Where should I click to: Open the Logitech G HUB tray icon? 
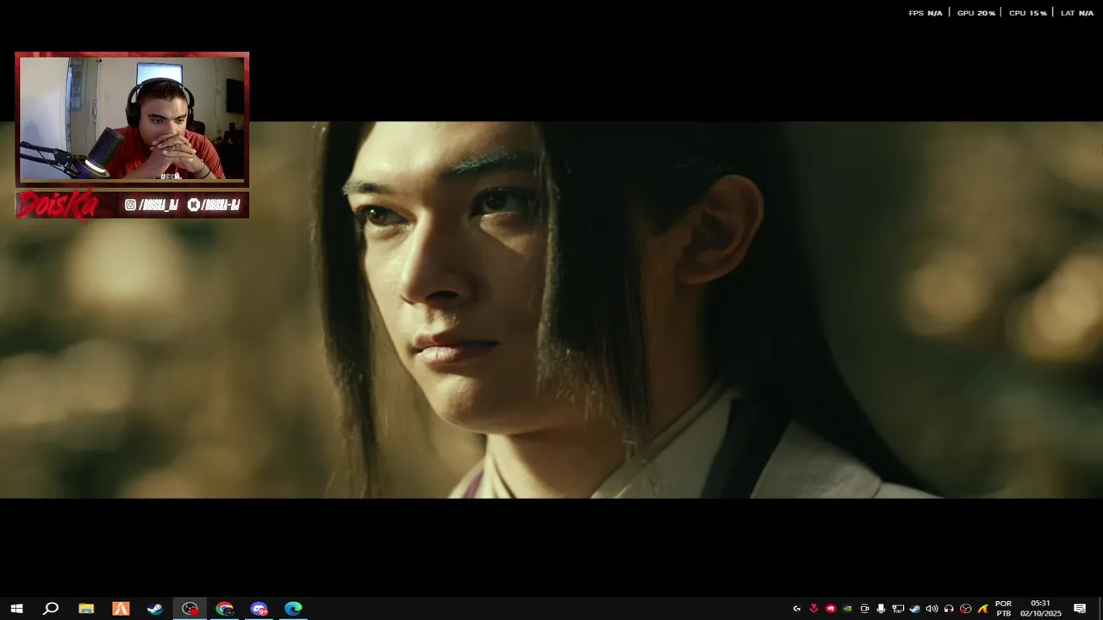(x=797, y=609)
